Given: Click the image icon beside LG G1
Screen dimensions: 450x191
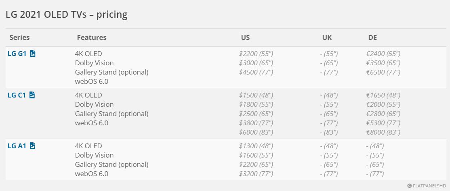Looking at the screenshot, I should click(x=33, y=53).
